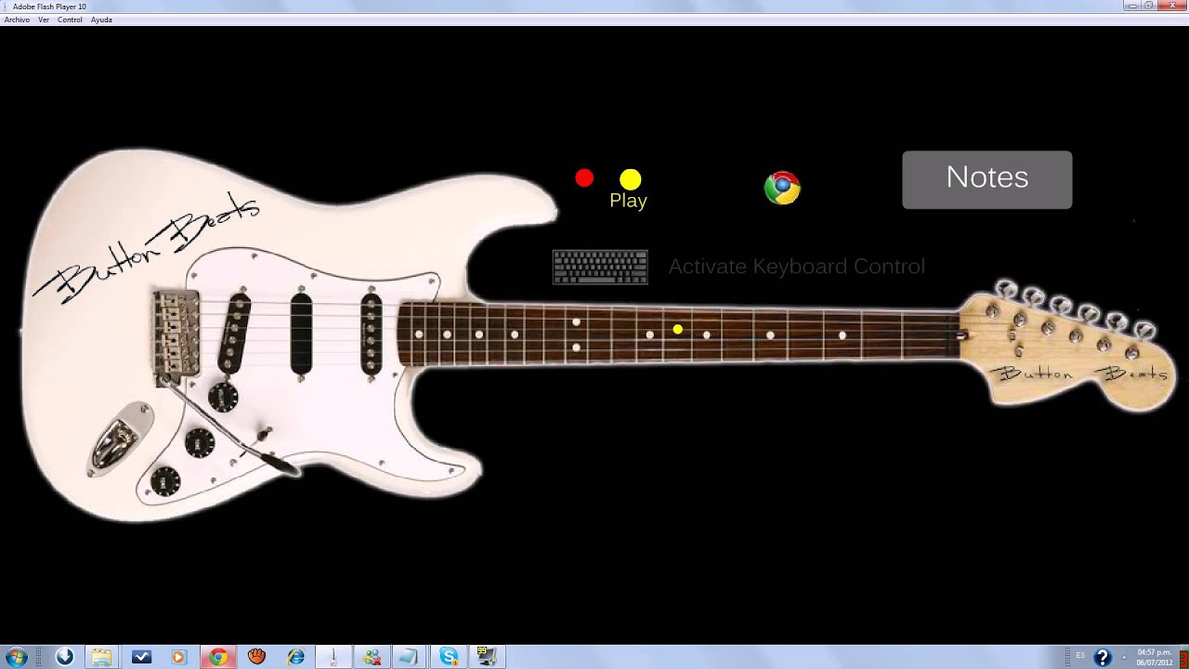
Task: Click the pickup selector switch
Action: [265, 433]
